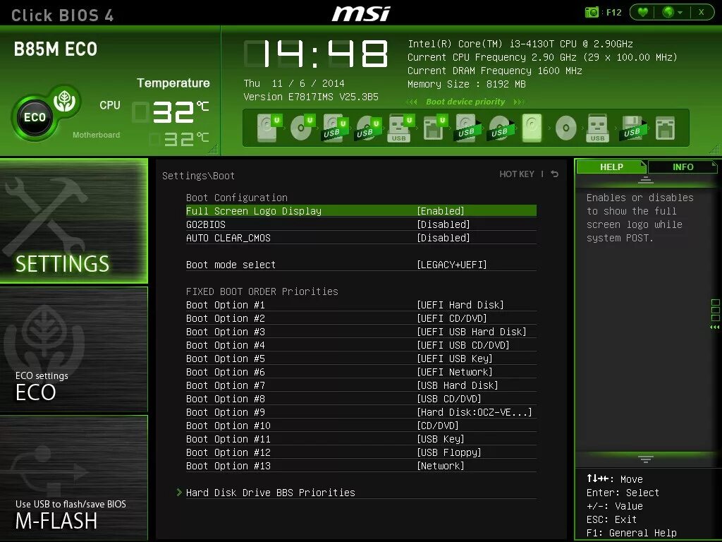Change Boot Option #11 USB Key value

[441, 439]
